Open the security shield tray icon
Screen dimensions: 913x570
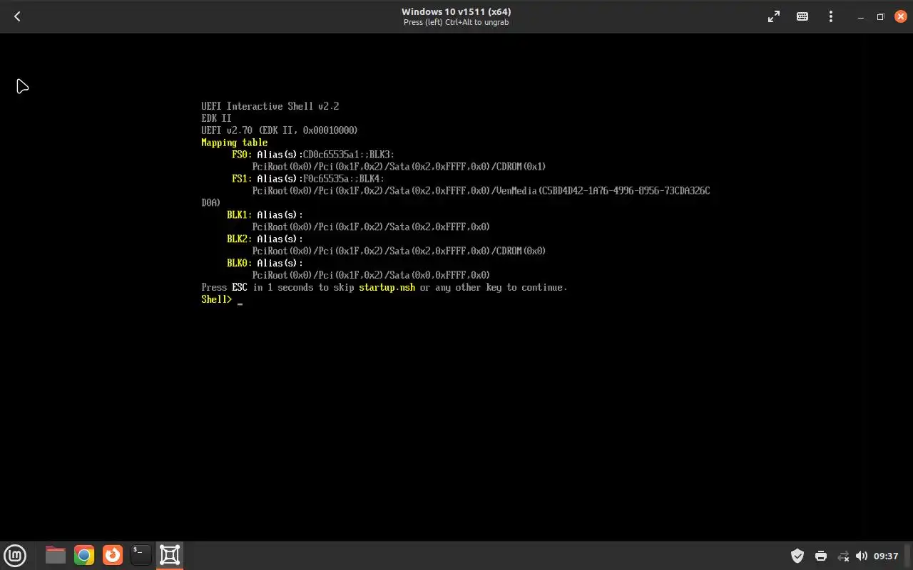797,556
